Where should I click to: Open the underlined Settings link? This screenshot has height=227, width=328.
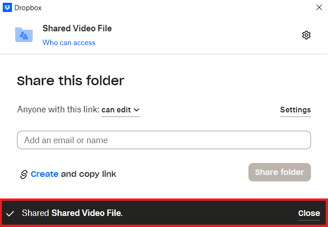coord(295,110)
